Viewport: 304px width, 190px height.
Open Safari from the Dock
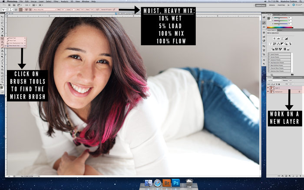[x=158, y=183]
